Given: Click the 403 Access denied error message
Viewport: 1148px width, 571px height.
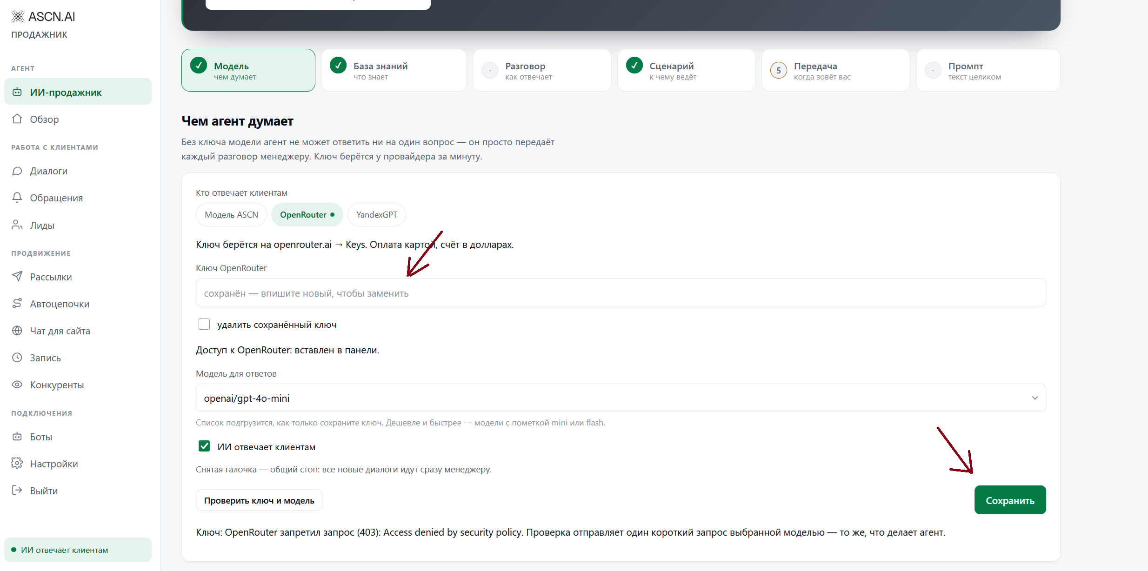Looking at the screenshot, I should point(571,532).
